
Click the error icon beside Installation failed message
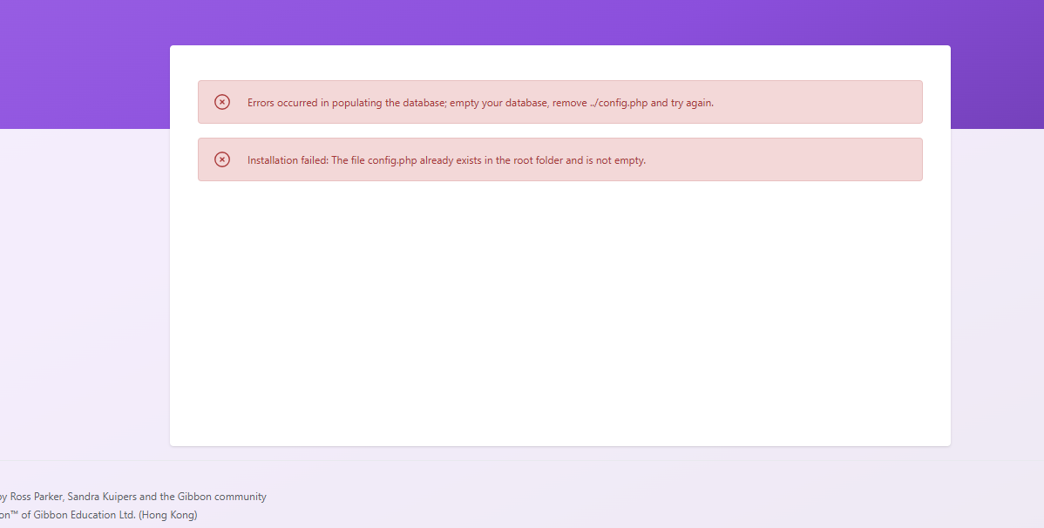(x=222, y=159)
